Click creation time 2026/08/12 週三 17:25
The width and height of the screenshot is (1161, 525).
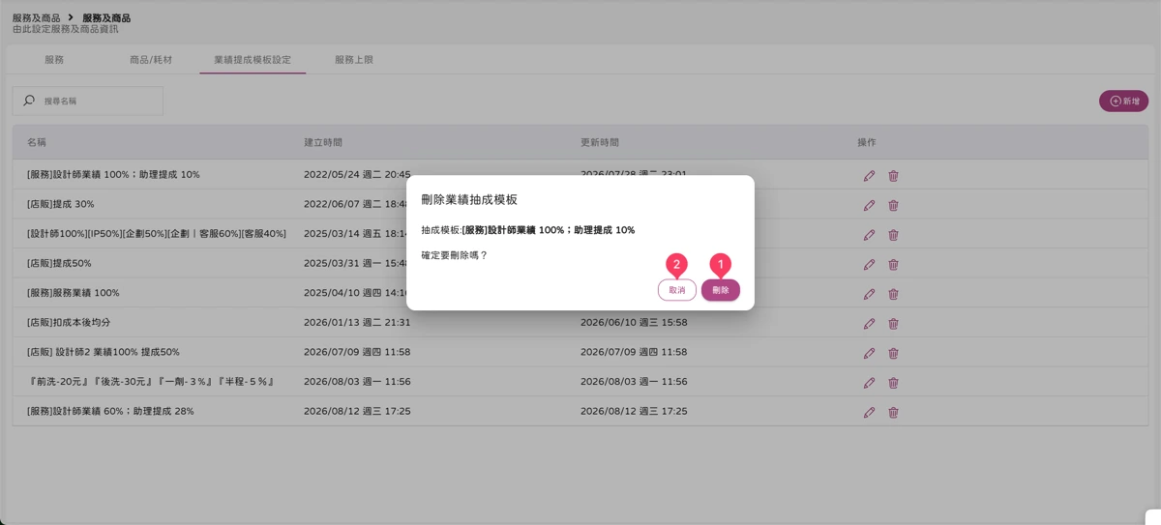[357, 411]
